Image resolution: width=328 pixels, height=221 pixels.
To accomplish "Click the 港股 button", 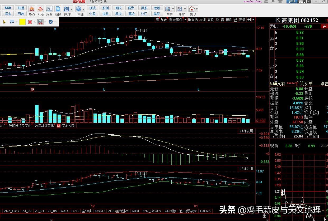I will pos(157,8).
